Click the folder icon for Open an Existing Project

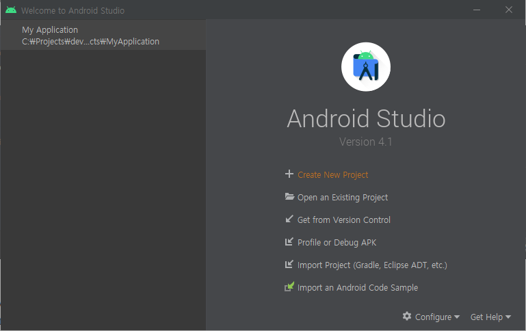pyautogui.click(x=289, y=196)
